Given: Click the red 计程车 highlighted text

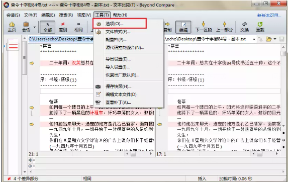Looking at the screenshot, I should click(x=97, y=113).
